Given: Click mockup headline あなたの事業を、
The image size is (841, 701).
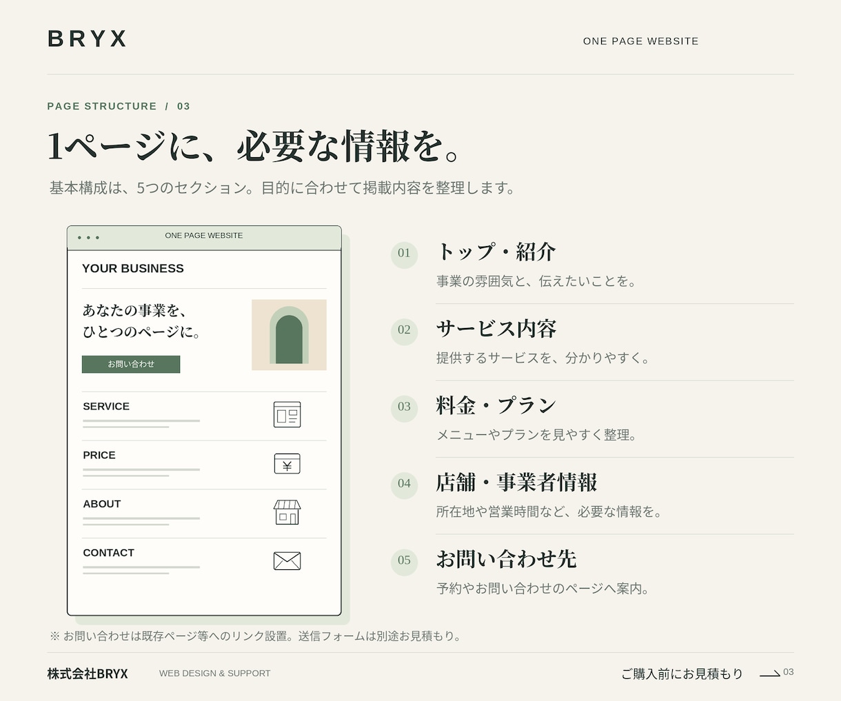Looking at the screenshot, I should tap(135, 310).
